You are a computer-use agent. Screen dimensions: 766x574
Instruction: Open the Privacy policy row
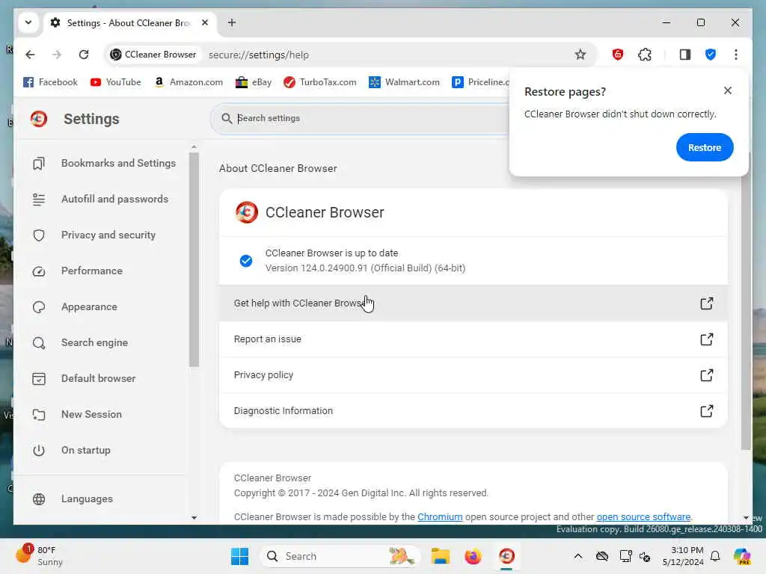(x=473, y=375)
